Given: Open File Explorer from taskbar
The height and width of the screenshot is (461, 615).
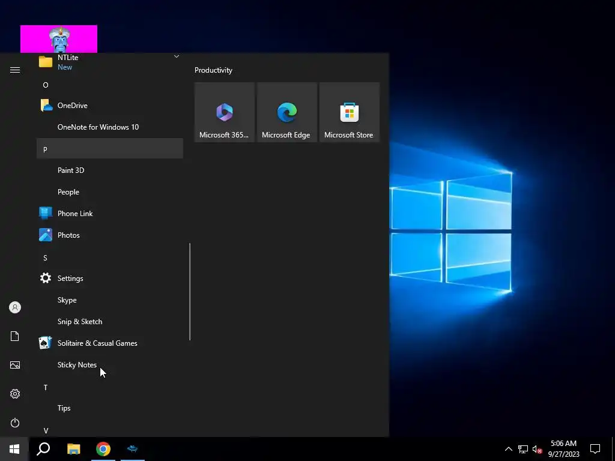Looking at the screenshot, I should pyautogui.click(x=73, y=449).
